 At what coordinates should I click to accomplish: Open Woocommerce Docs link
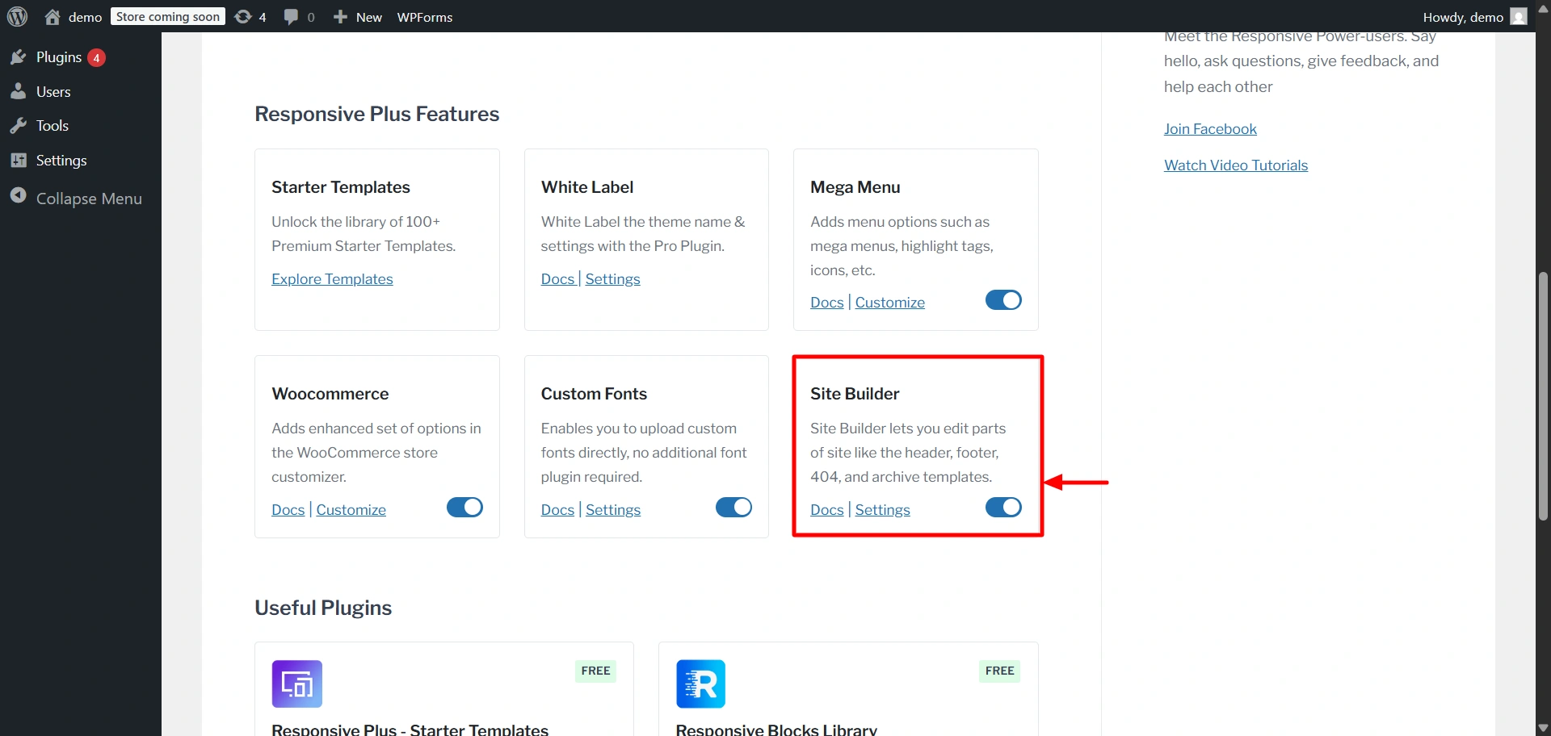[x=288, y=509]
